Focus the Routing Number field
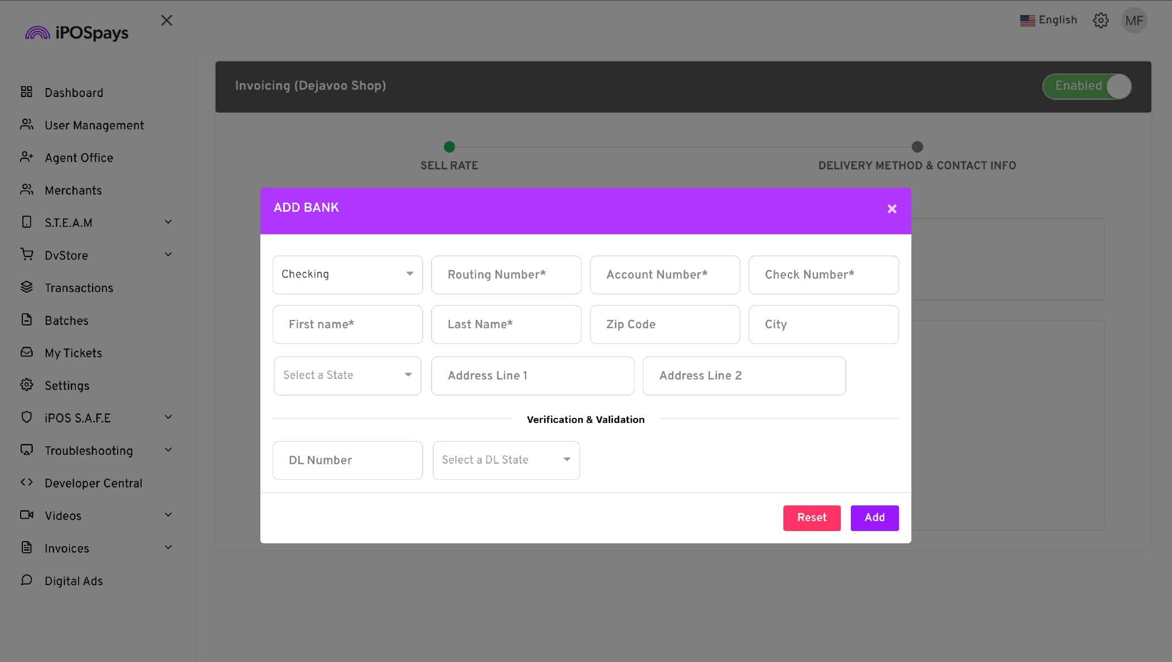 pos(506,275)
